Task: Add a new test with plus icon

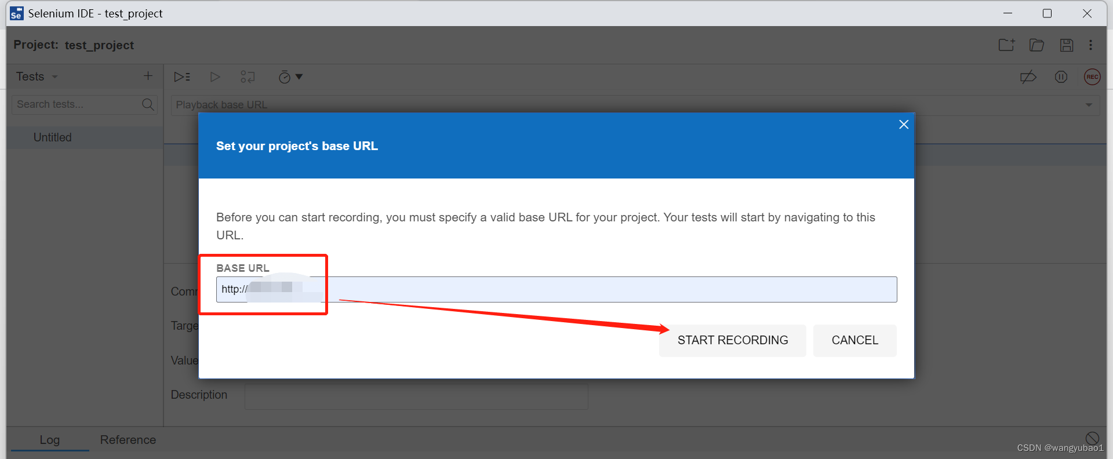Action: click(148, 76)
